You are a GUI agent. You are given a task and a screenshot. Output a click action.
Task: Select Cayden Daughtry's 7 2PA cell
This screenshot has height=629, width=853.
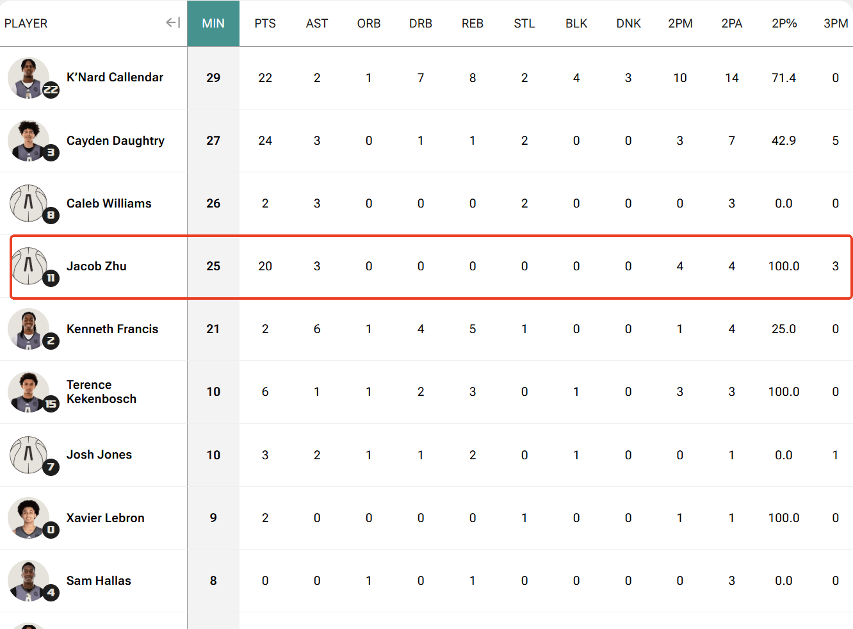point(732,140)
